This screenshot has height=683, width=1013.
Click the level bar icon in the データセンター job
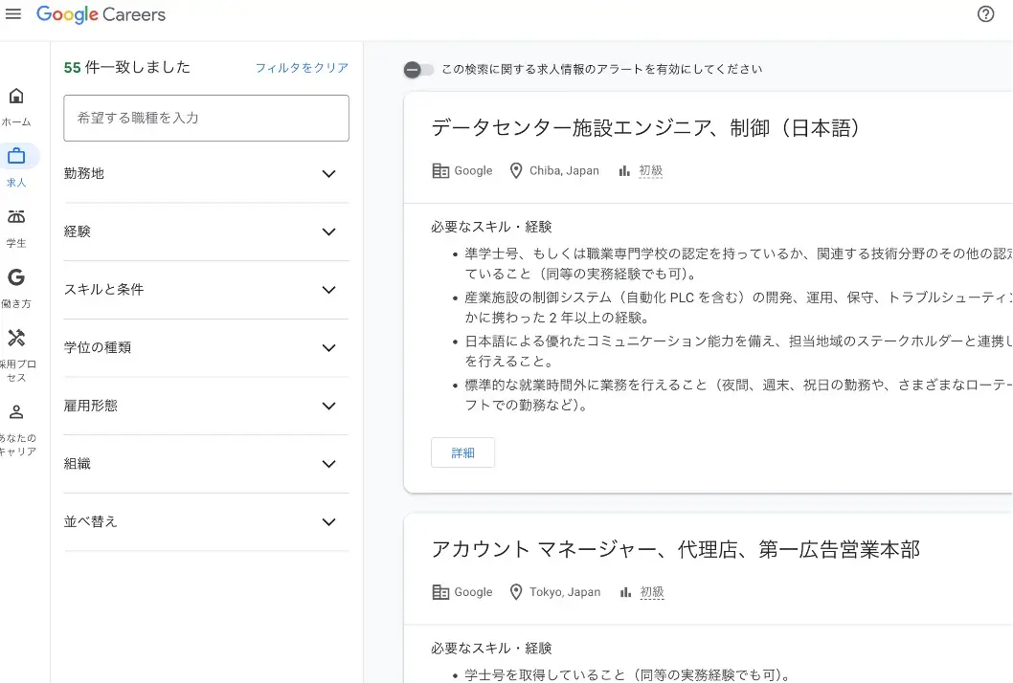[x=624, y=171]
